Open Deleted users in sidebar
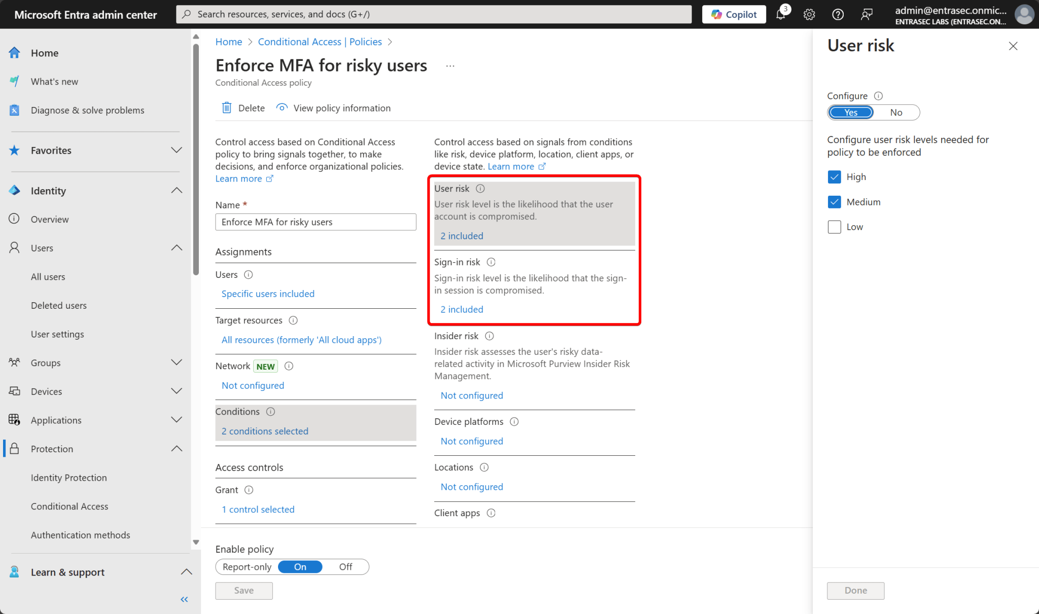Viewport: 1039px width, 614px height. 59,305
